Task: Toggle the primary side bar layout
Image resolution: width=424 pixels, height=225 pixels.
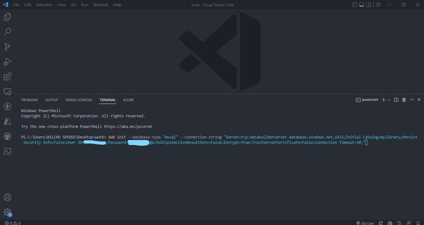Action: [354, 5]
